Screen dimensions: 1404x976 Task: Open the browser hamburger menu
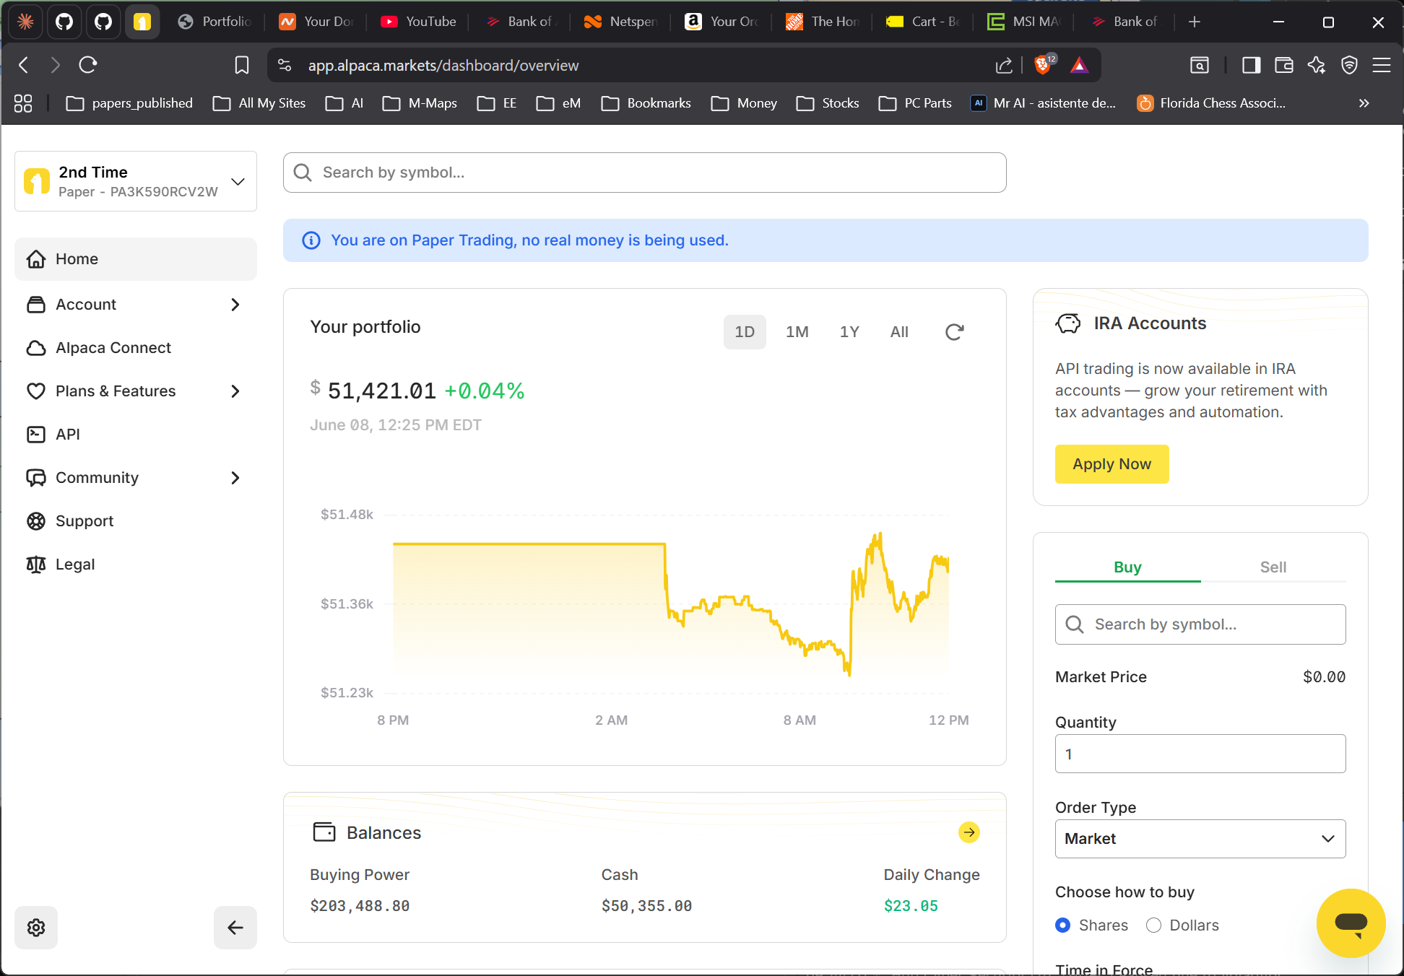(1382, 66)
